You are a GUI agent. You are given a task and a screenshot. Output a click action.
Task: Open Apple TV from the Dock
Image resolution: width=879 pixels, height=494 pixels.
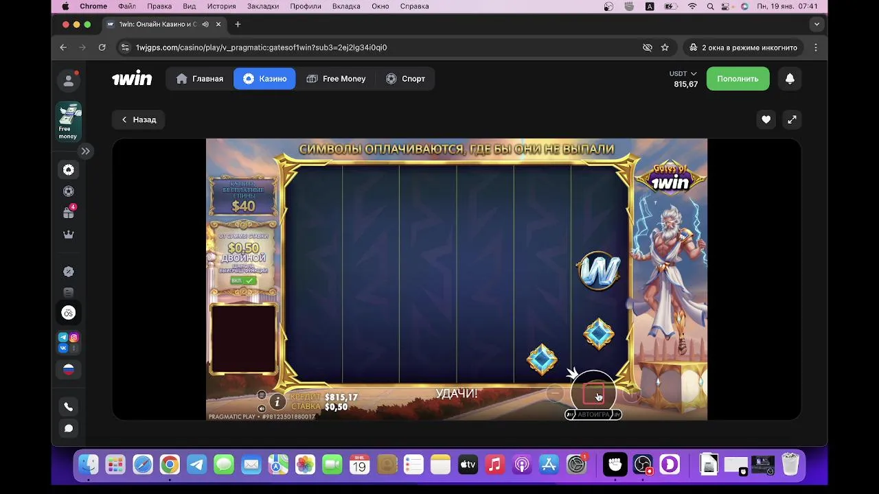click(468, 464)
